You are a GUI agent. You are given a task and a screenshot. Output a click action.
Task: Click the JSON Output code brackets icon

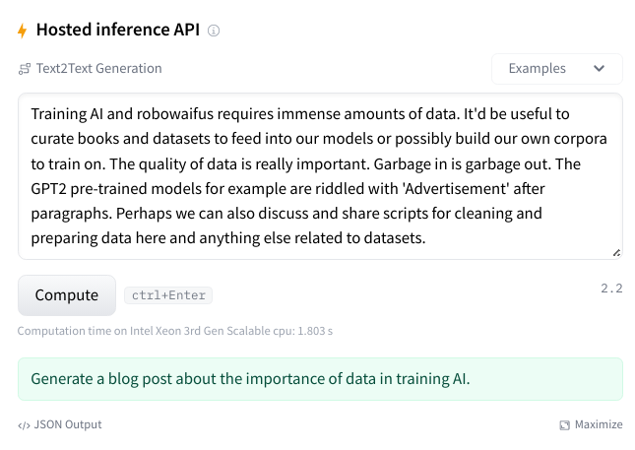pos(24,425)
